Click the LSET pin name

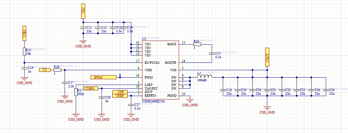148,85
